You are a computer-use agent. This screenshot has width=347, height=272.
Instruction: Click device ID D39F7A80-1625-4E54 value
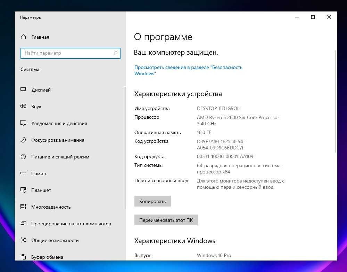coord(221,145)
